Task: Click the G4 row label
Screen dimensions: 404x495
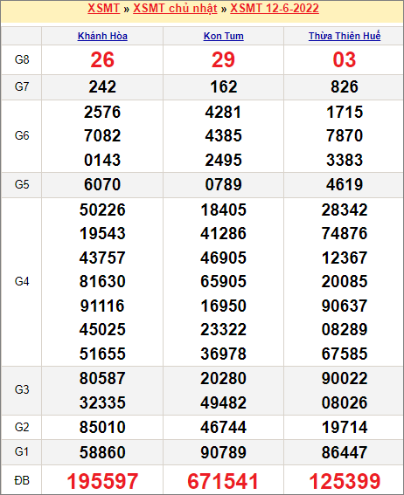Action: coord(22,281)
